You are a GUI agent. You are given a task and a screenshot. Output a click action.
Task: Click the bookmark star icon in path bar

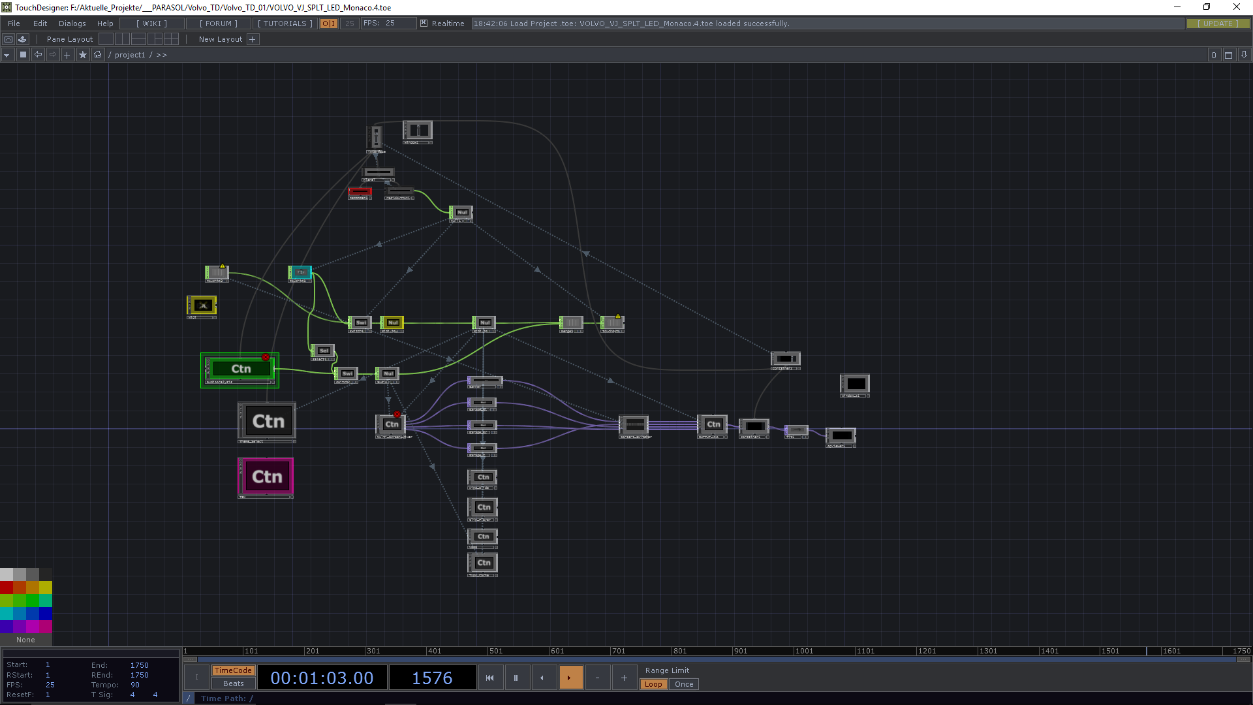pos(83,55)
